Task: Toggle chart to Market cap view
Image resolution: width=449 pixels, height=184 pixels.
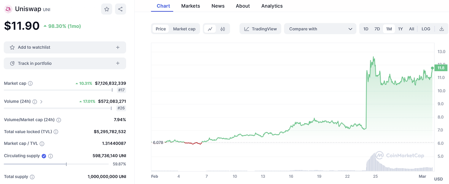Action: coord(184,29)
